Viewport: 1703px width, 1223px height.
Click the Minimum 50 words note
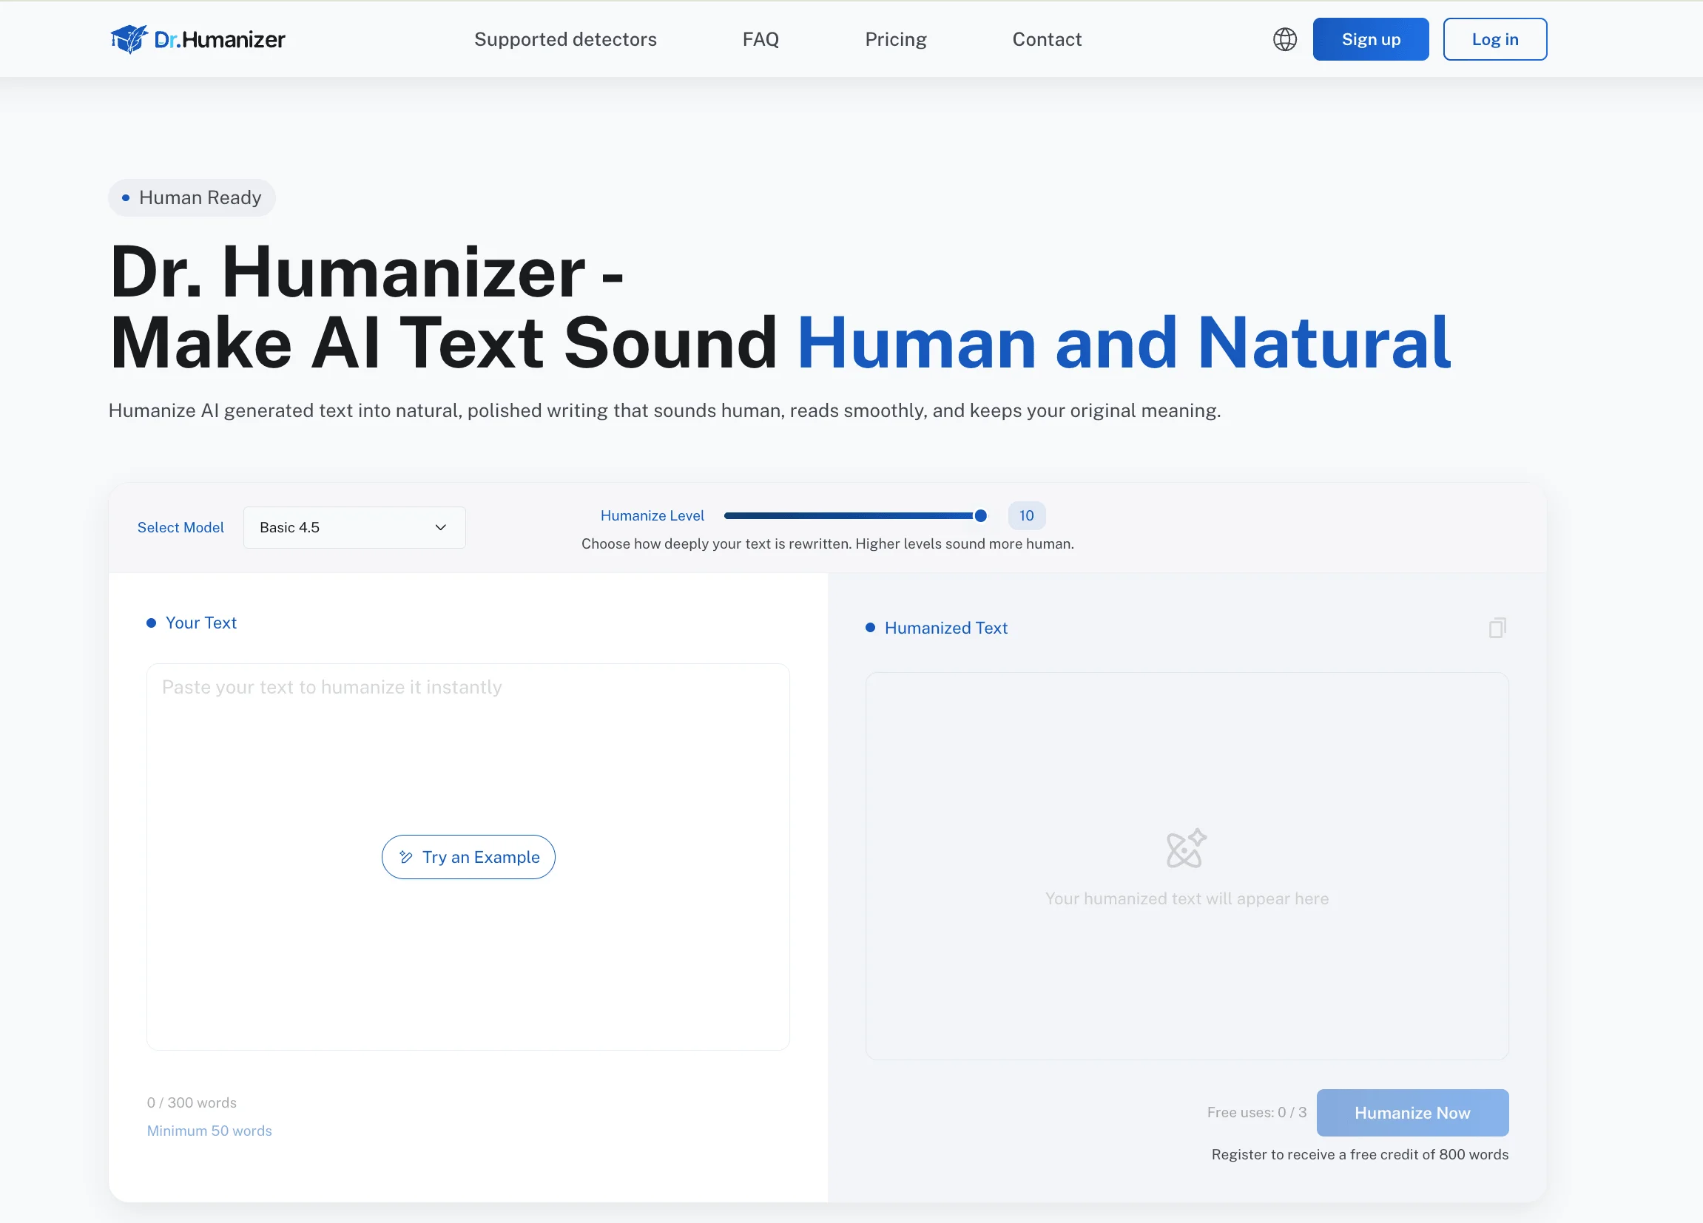[x=209, y=1131]
